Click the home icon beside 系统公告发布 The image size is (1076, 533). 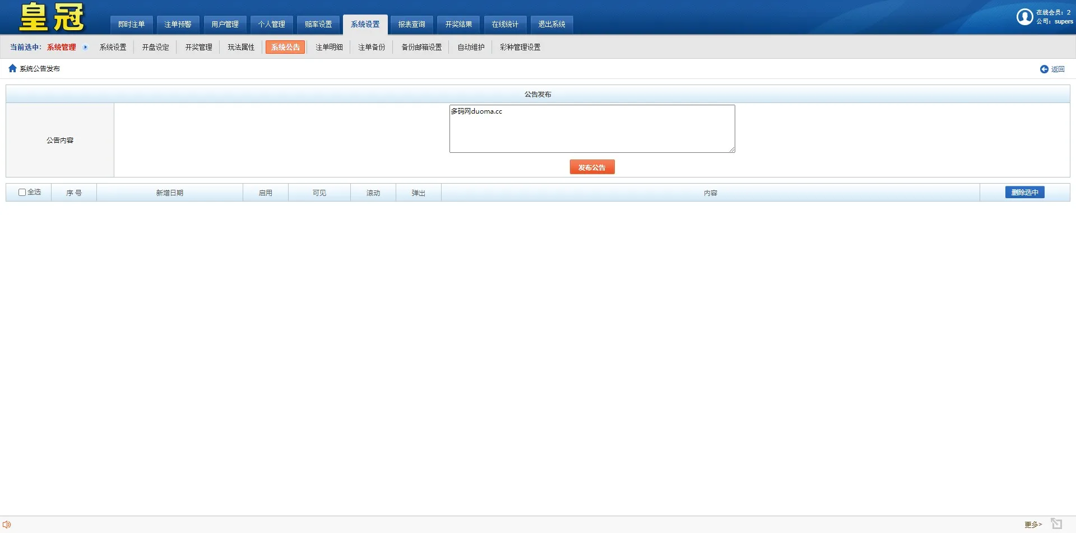tap(12, 68)
